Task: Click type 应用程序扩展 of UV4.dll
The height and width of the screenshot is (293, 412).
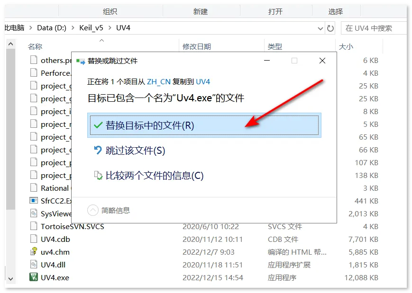Action: pyautogui.click(x=289, y=265)
